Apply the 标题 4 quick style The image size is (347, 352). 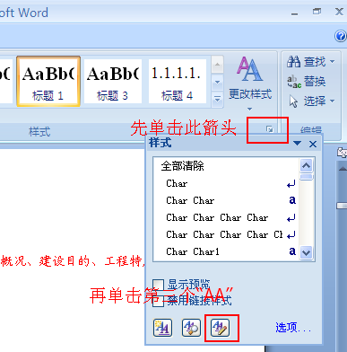(x=177, y=81)
